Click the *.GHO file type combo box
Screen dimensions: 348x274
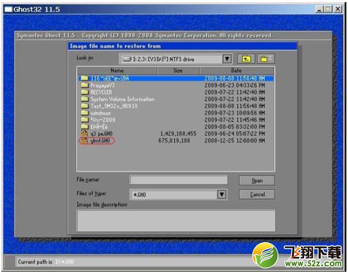(x=178, y=195)
